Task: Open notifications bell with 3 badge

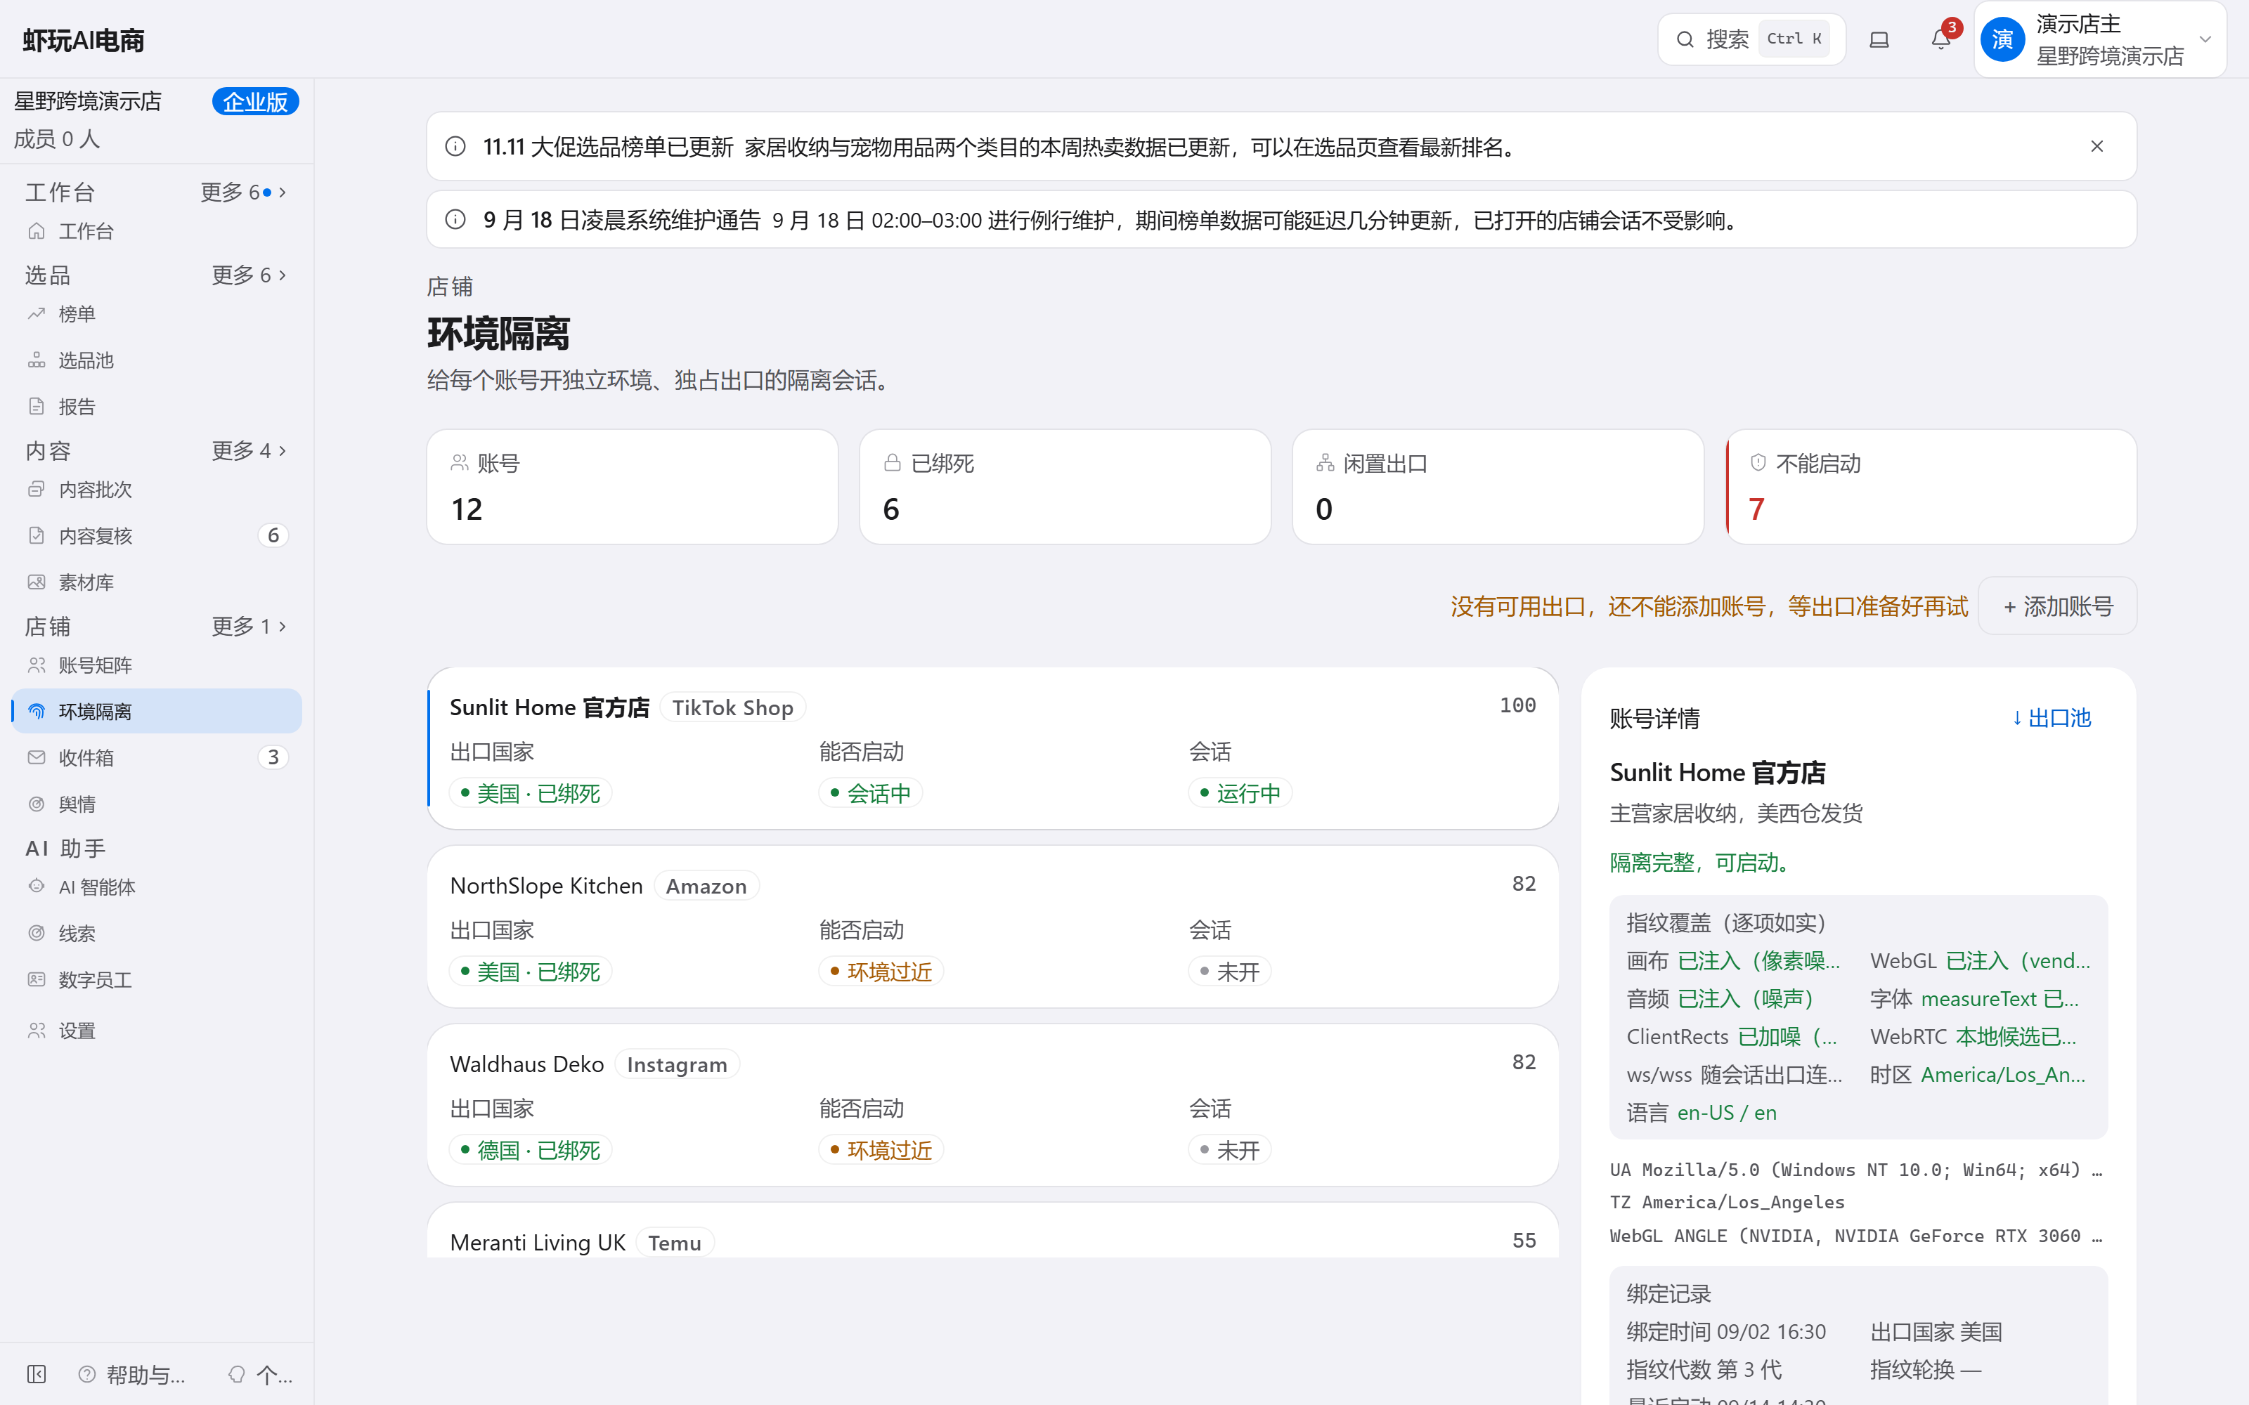Action: [x=1940, y=39]
